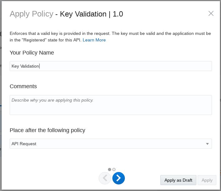Viewport: 221px width, 191px height.
Task: Click the "Your Policy Name" label
Action: coord(32,53)
